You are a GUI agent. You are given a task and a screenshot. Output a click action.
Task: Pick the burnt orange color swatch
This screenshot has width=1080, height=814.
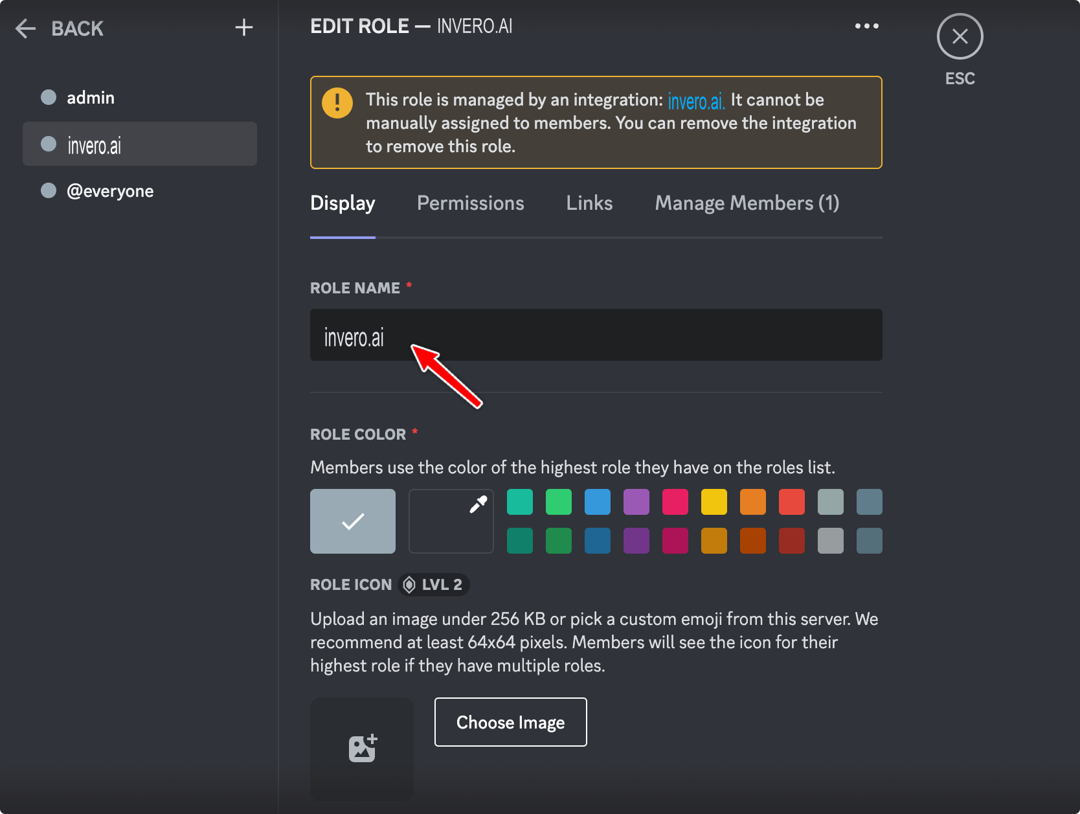753,541
